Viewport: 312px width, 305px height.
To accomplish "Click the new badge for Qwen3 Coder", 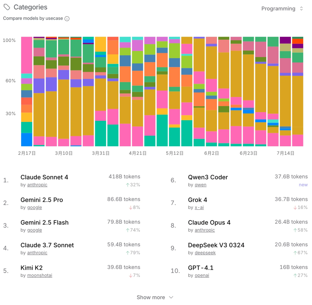I will click(303, 185).
